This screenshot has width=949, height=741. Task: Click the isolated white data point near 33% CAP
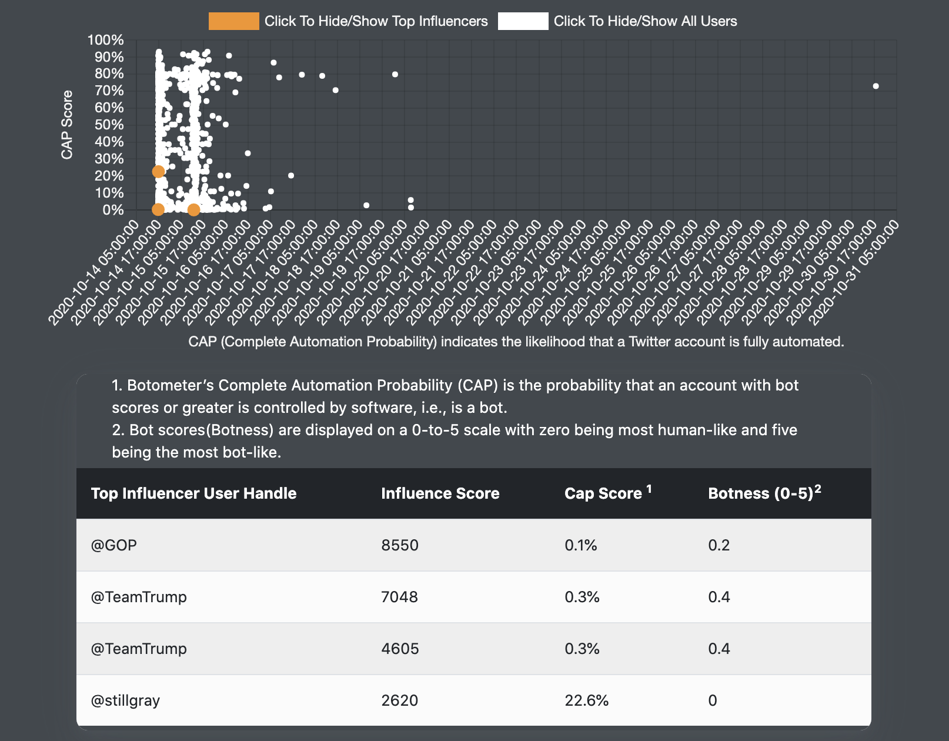(x=248, y=153)
